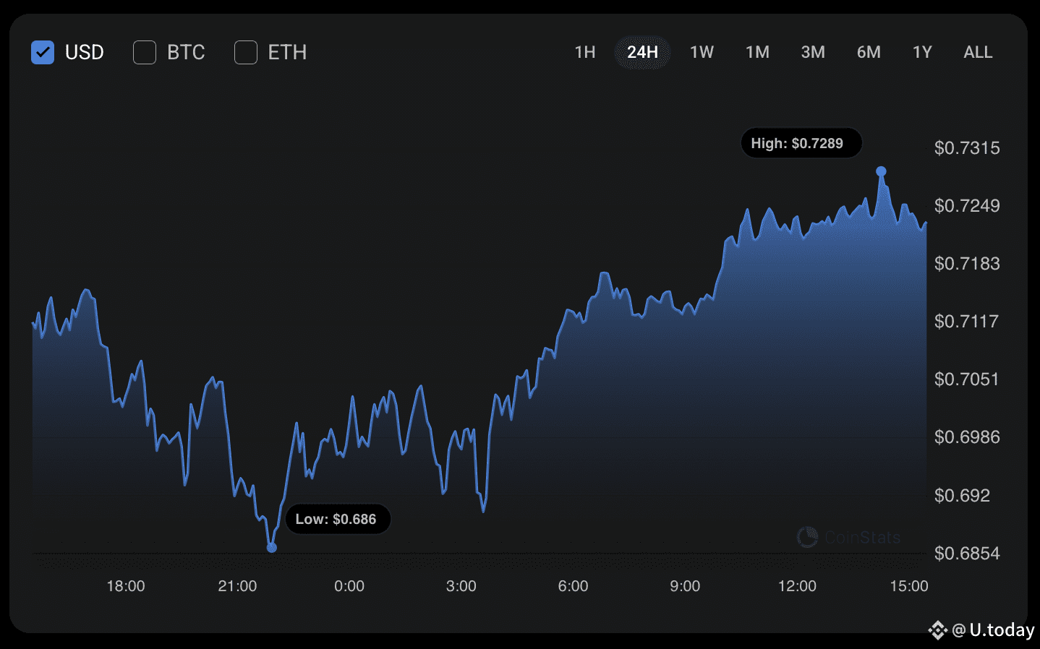1040x649 pixels.
Task: Select the 6M time range
Action: pyautogui.click(x=869, y=52)
